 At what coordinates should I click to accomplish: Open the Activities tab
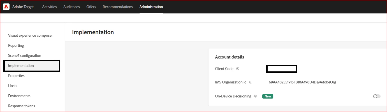(x=49, y=7)
